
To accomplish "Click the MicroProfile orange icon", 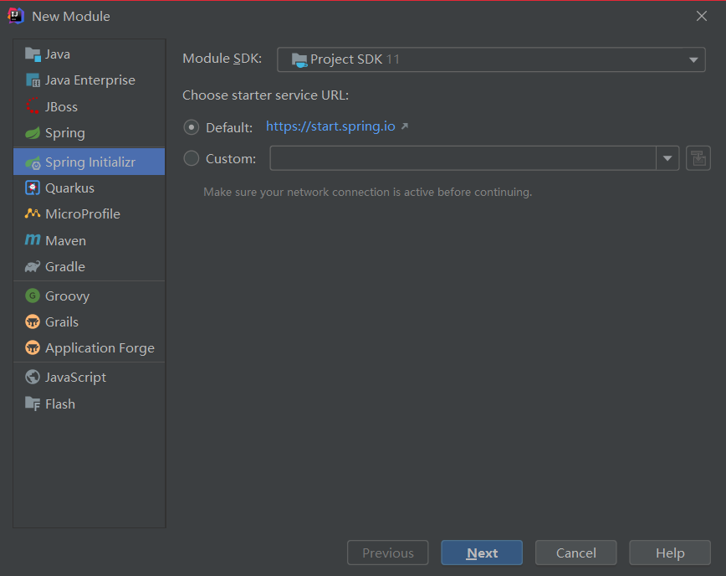I will [33, 213].
